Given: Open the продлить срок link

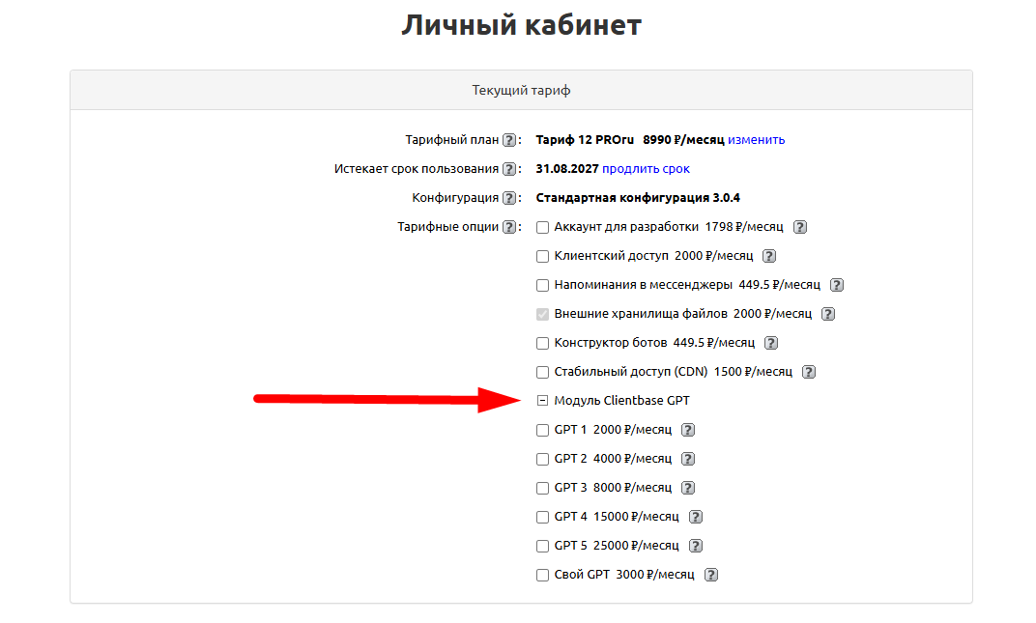Looking at the screenshot, I should 647,169.
